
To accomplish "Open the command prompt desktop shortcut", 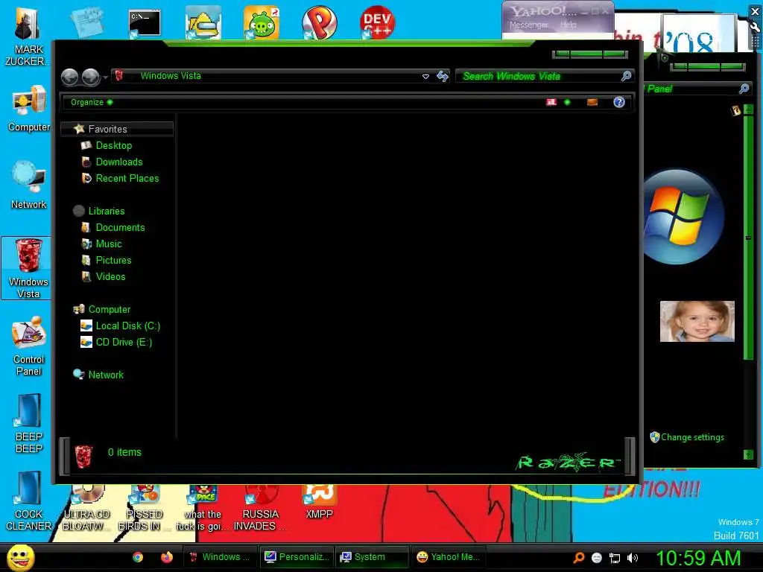I will tap(145, 23).
